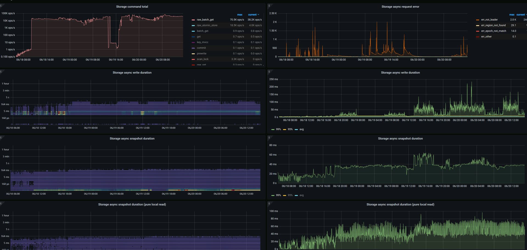Toggle err_not_leader series visibility
This screenshot has height=250, width=527.
pos(489,20)
